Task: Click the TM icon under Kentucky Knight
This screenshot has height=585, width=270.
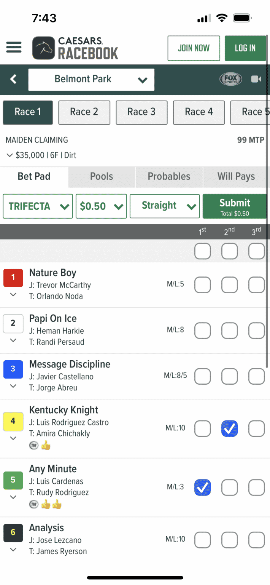Action: pyautogui.click(x=34, y=445)
